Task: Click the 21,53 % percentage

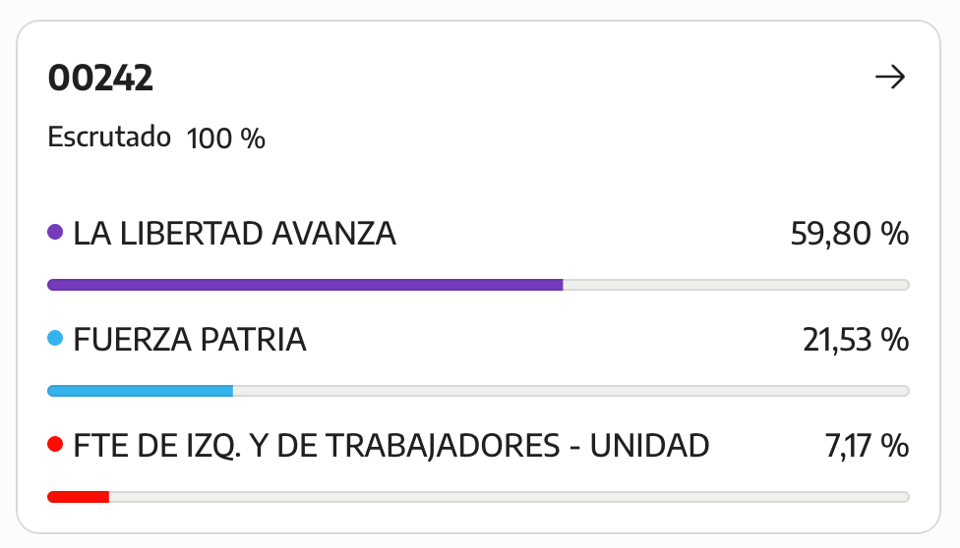Action: (856, 340)
